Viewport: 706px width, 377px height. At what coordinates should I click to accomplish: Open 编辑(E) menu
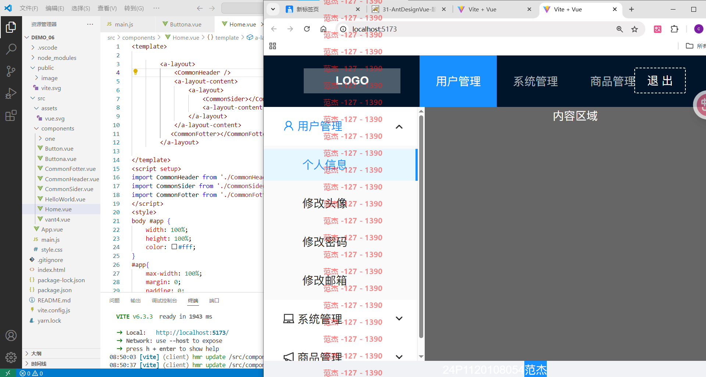55,8
